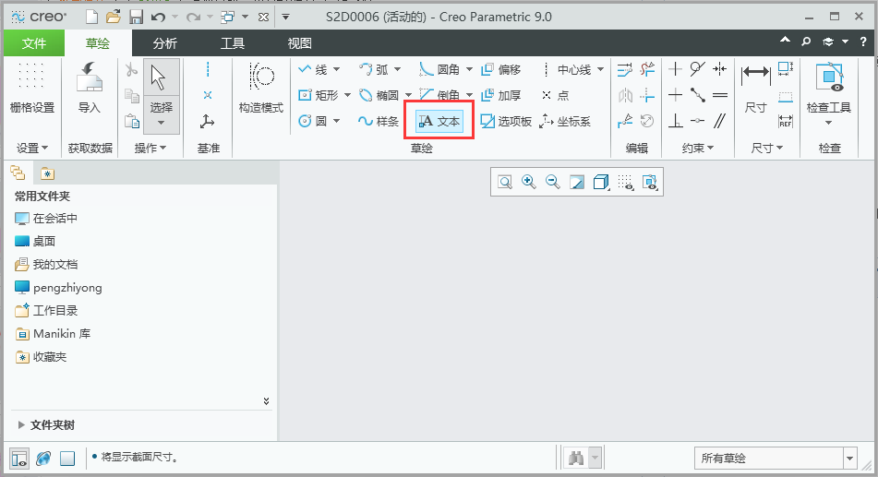Choose the 坐标系 coordinate system tool
This screenshot has width=878, height=477.
tap(565, 121)
